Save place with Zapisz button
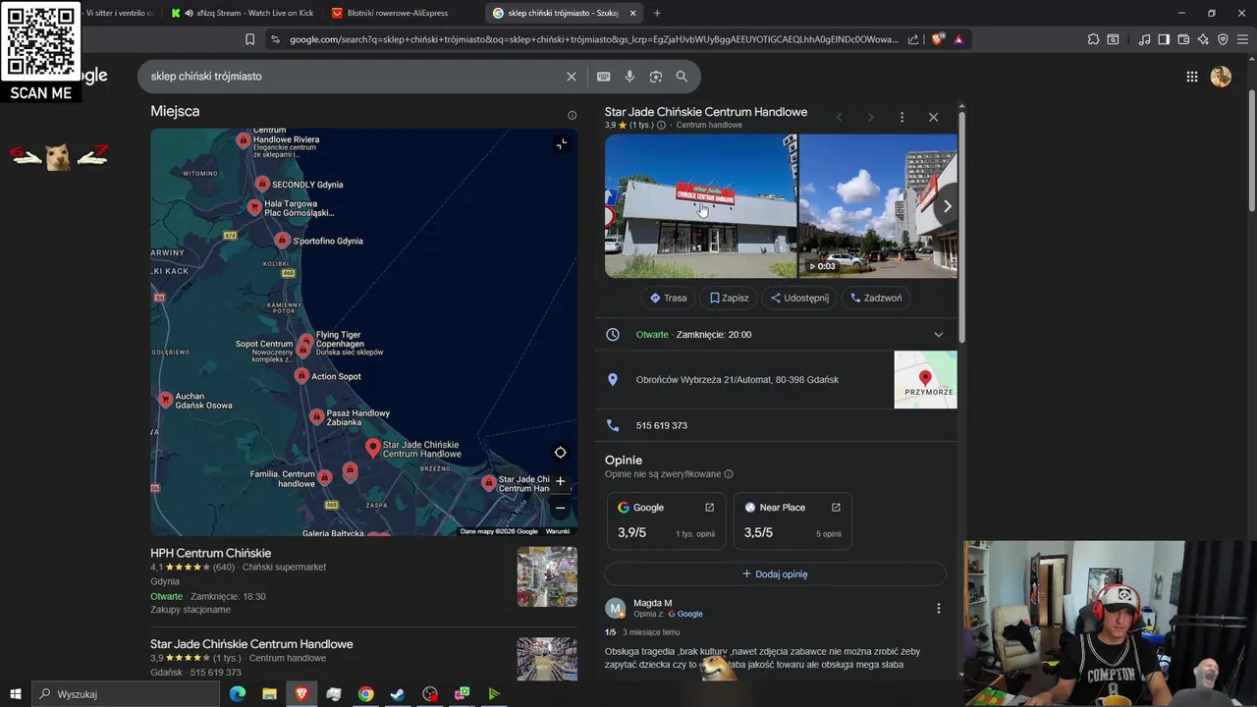Viewport: 1257px width, 707px height. [x=729, y=298]
